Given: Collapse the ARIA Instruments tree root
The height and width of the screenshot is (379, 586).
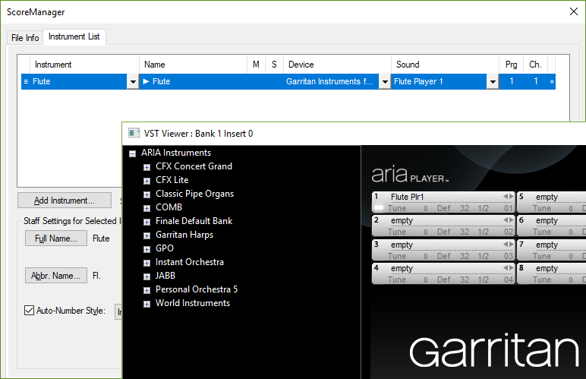Looking at the screenshot, I should (x=132, y=153).
